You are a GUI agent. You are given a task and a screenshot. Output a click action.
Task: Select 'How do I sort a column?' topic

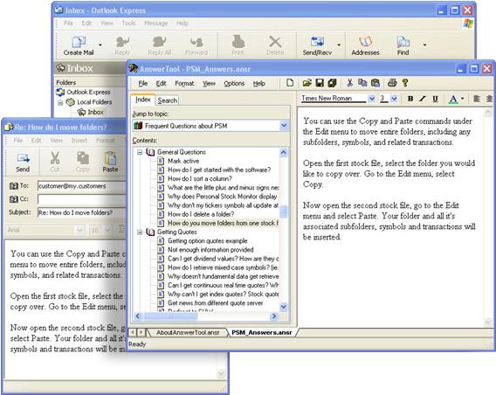200,178
